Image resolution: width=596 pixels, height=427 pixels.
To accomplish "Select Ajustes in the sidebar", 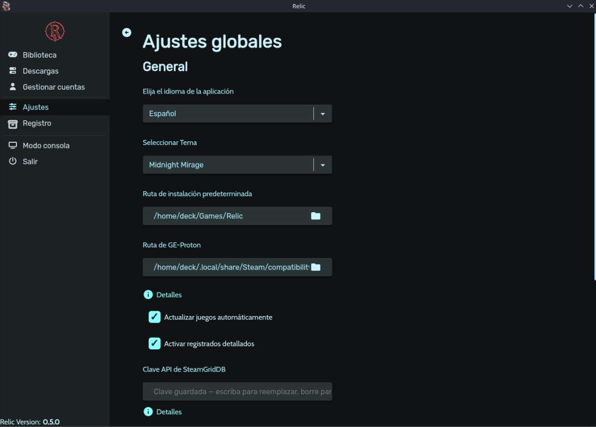I will pyautogui.click(x=55, y=107).
